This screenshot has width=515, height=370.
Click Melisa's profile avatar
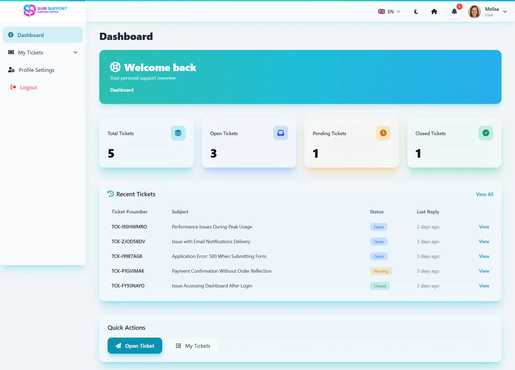click(474, 12)
